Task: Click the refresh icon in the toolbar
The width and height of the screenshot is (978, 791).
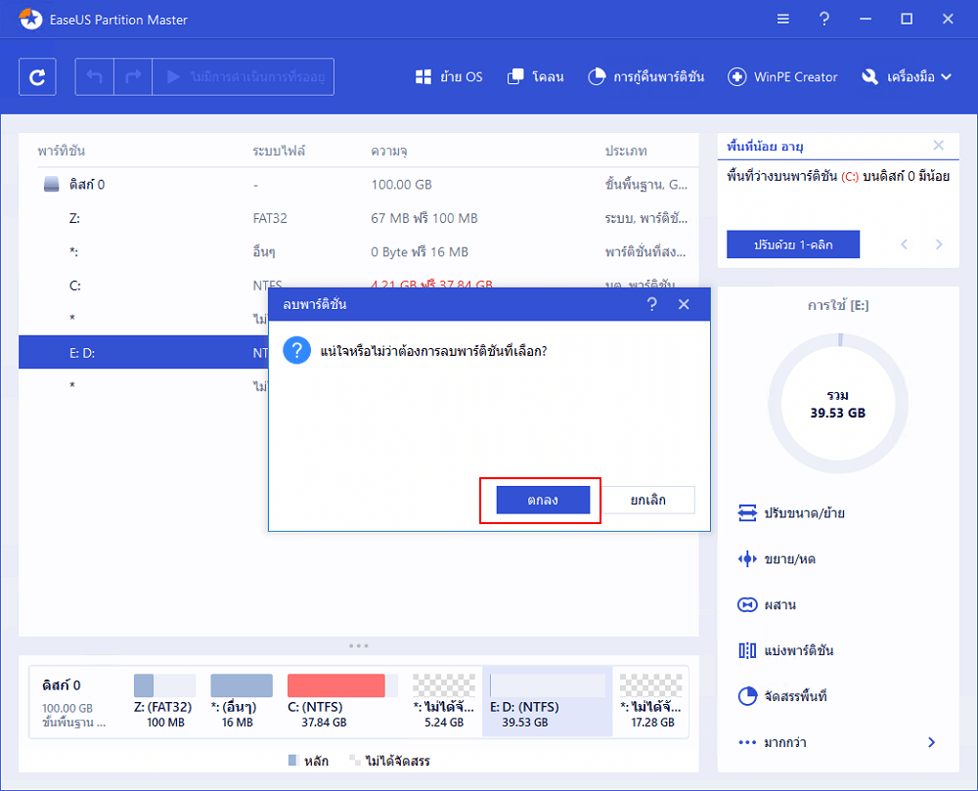Action: [x=37, y=76]
